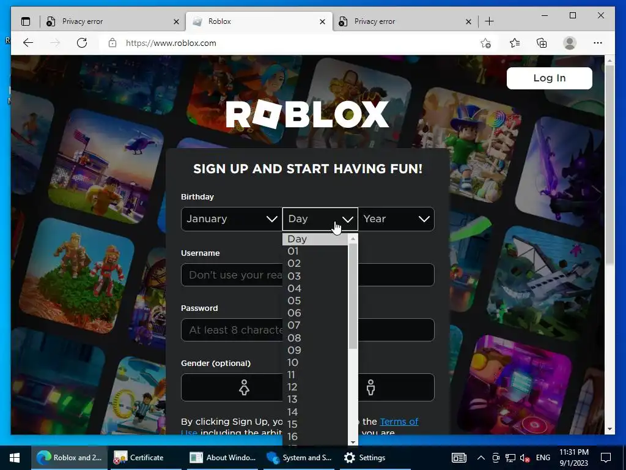Viewport: 626px width, 470px height.
Task: Add this page to favorites
Action: (485, 43)
